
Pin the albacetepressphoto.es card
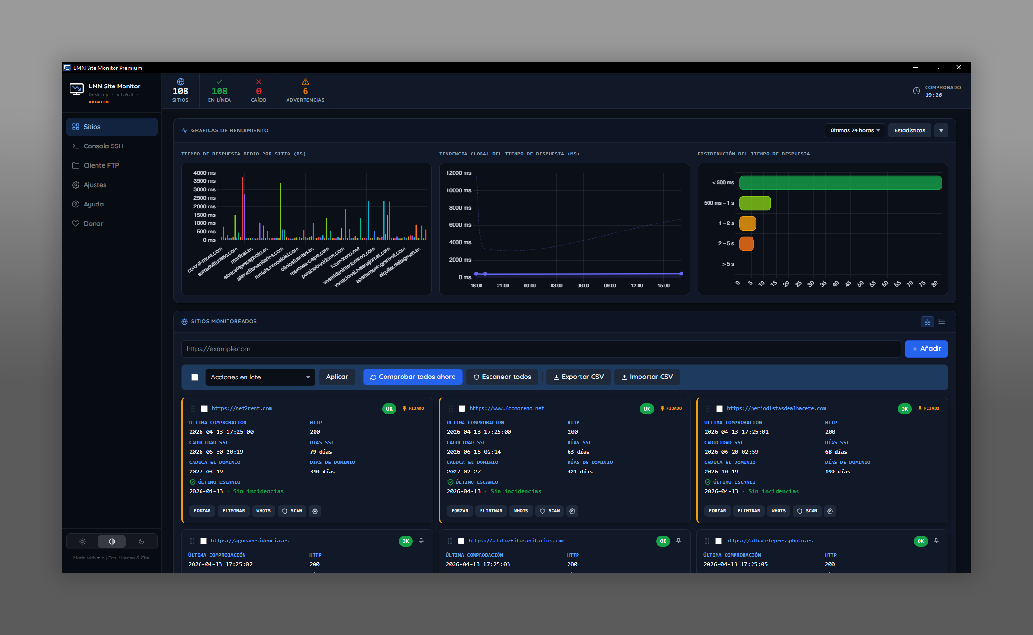coord(936,541)
